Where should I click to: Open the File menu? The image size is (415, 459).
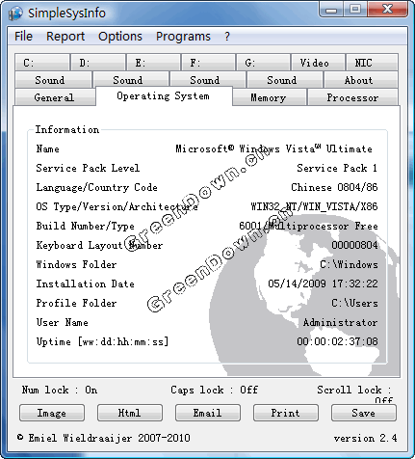click(23, 37)
